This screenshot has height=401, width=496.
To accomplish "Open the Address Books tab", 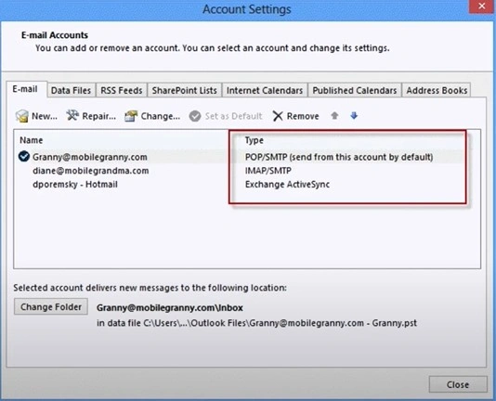I will tap(437, 90).
